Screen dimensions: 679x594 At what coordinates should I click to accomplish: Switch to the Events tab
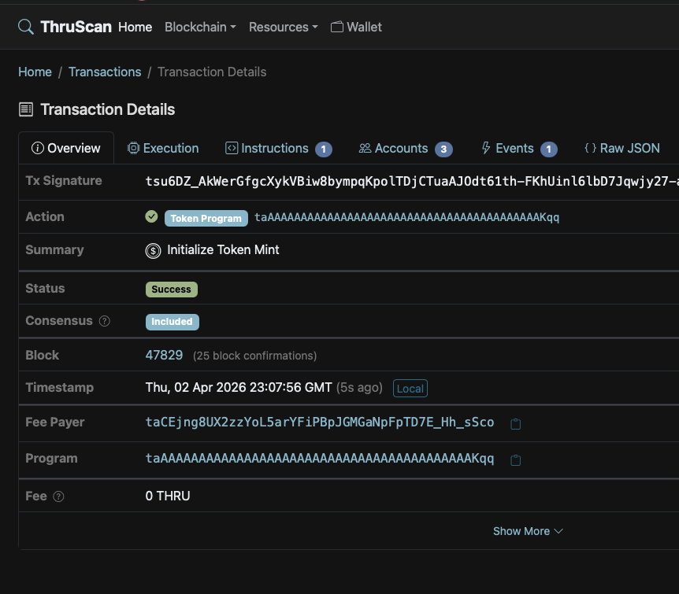pos(519,148)
